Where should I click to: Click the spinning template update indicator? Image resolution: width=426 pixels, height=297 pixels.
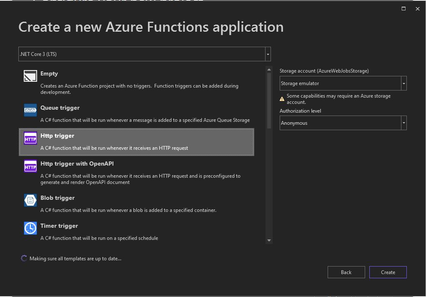(x=24, y=259)
